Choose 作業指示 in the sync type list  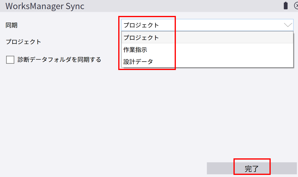135,50
